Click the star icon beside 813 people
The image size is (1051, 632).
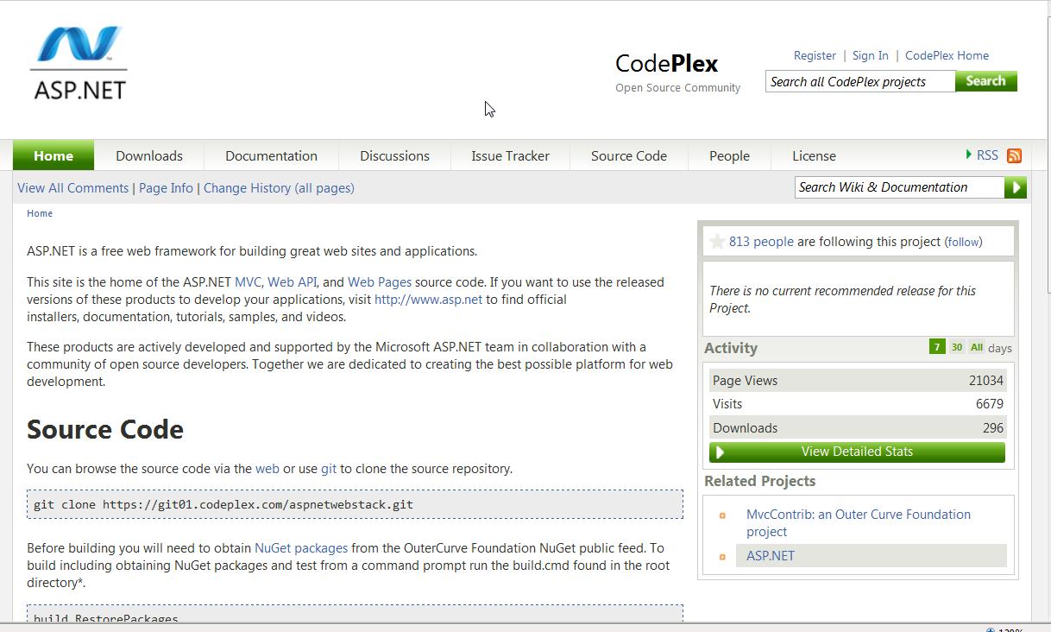click(x=717, y=242)
